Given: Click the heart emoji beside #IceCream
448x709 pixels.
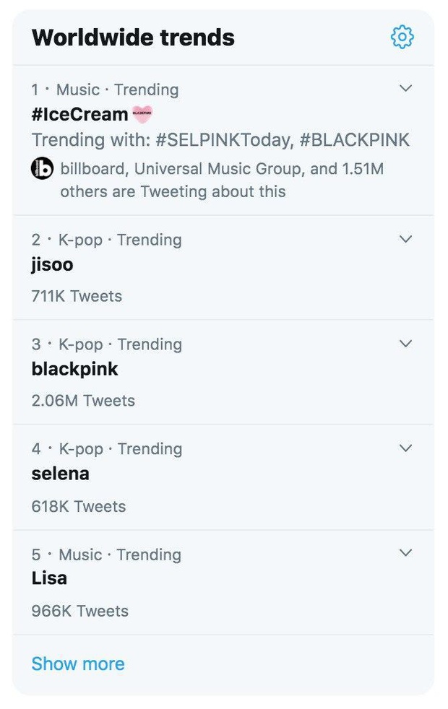Looking at the screenshot, I should pyautogui.click(x=142, y=113).
